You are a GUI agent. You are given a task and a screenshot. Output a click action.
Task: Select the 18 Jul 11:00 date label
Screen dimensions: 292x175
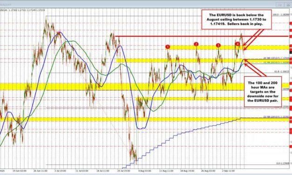click(x=102, y=171)
